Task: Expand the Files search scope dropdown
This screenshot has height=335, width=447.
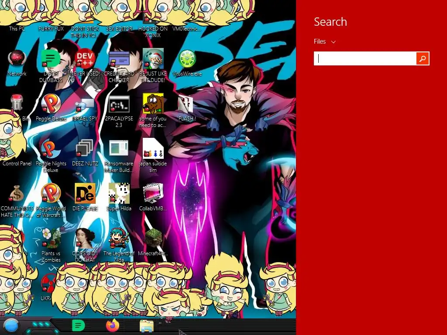Action: (325, 41)
